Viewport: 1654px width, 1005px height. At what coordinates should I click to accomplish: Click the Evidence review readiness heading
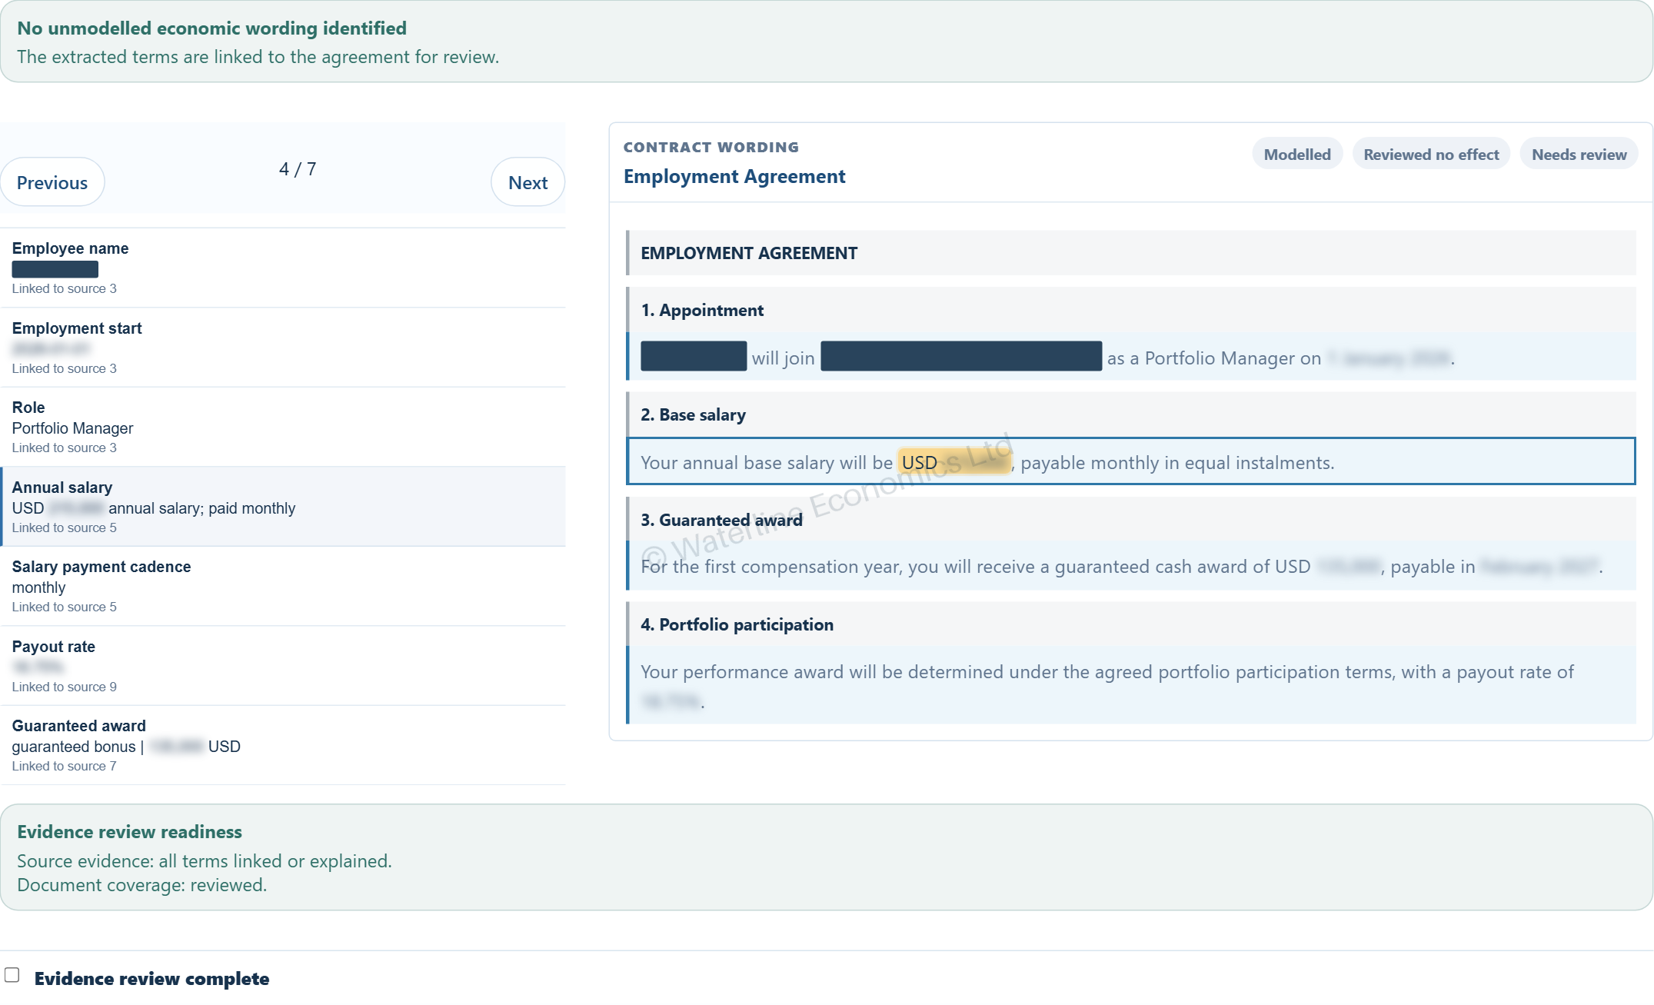click(129, 831)
